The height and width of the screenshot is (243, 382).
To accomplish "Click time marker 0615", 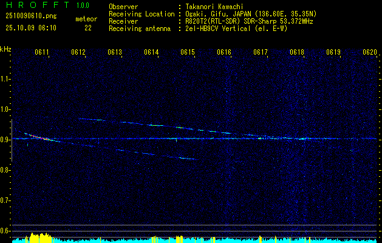I will 188,52.
